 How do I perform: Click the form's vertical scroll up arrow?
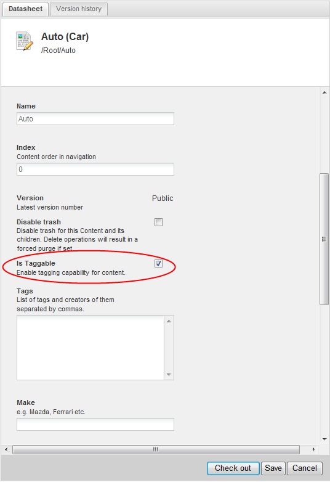(324, 92)
